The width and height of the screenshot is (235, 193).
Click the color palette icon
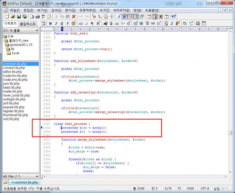tap(73, 24)
